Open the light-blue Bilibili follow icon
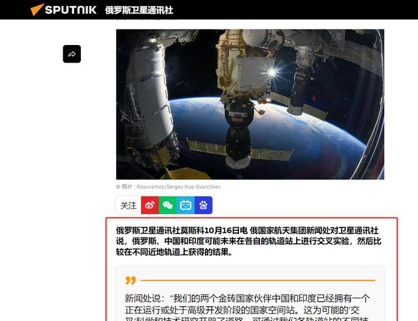Viewport: 418px width, 321px height. (185, 205)
